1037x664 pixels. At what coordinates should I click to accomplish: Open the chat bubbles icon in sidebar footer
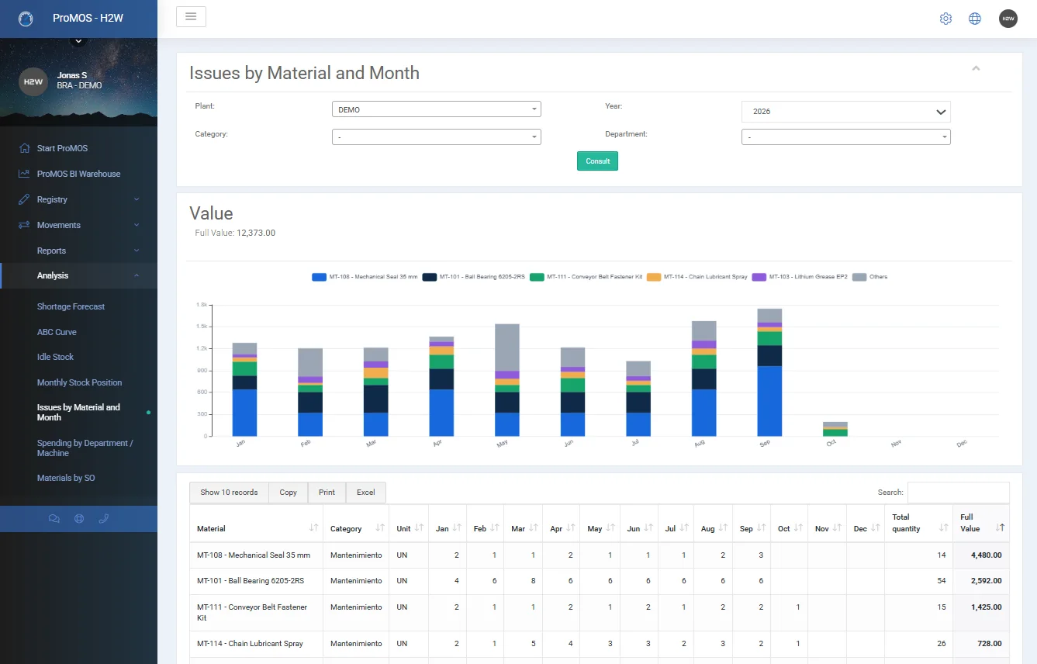click(x=54, y=519)
